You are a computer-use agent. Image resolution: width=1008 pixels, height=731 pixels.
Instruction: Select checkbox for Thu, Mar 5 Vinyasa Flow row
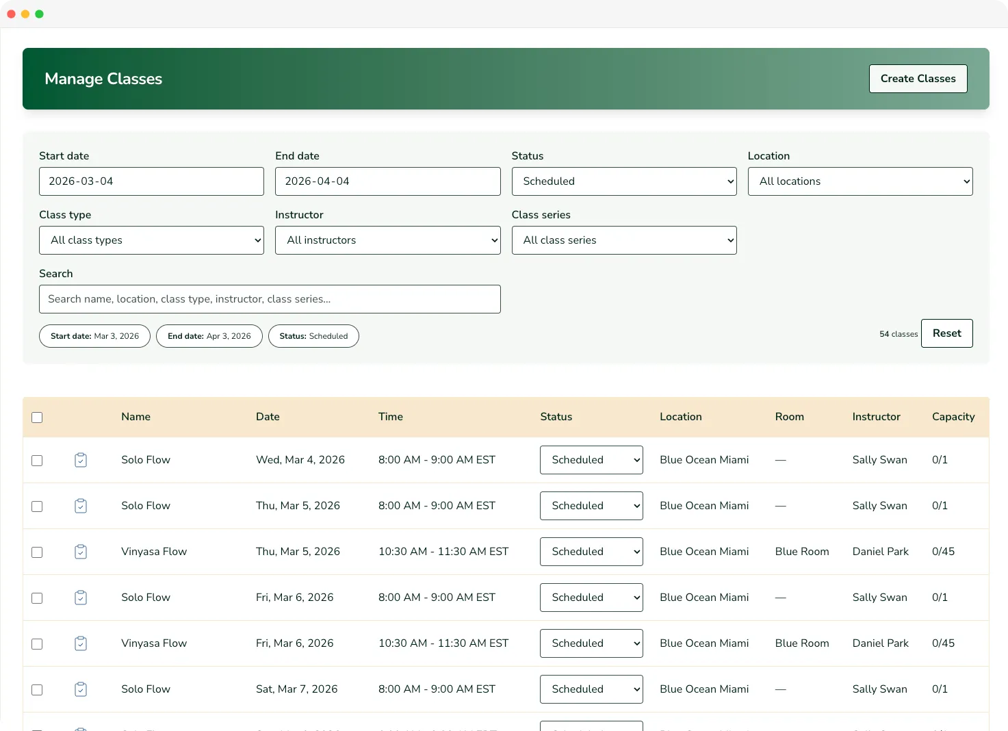click(37, 552)
